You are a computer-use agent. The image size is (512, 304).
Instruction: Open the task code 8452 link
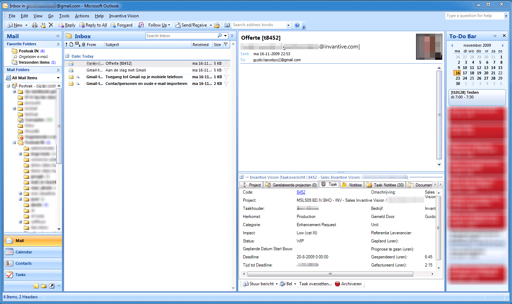click(x=301, y=192)
